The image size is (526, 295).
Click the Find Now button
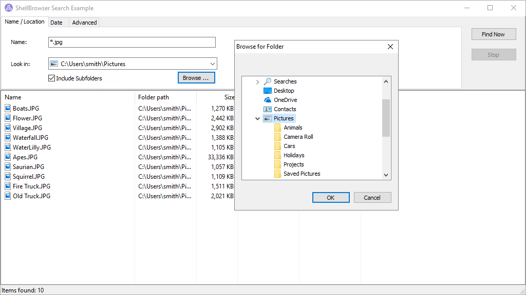pyautogui.click(x=493, y=34)
